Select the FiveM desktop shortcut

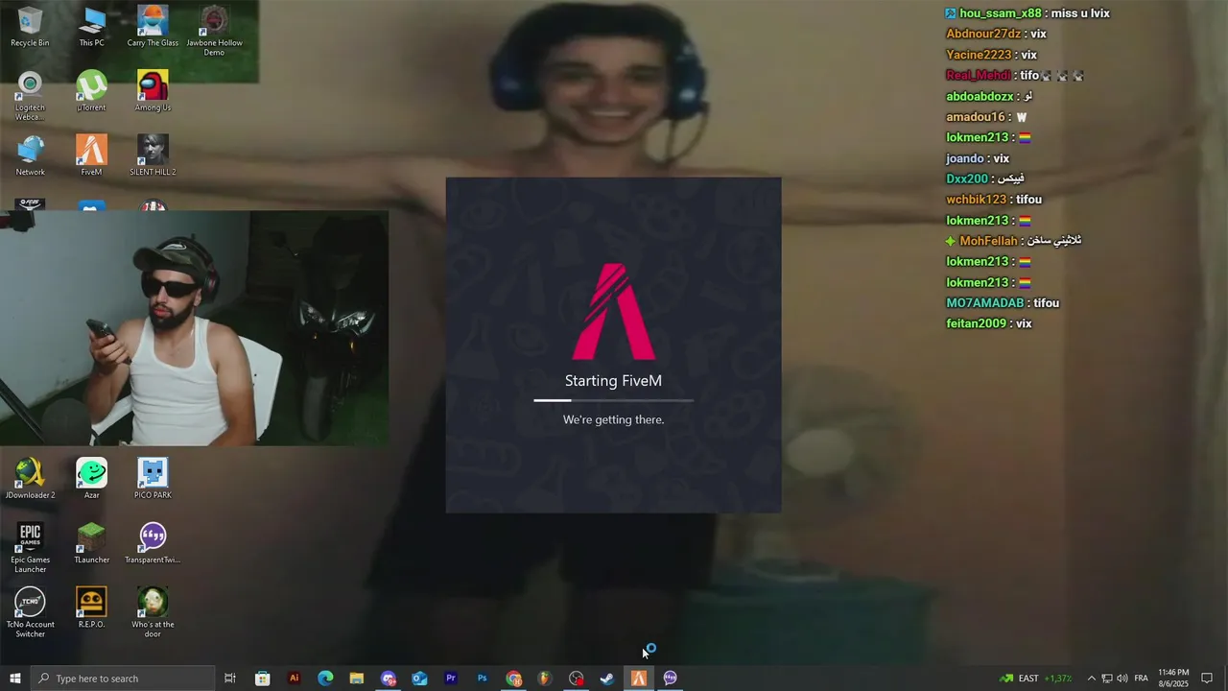pyautogui.click(x=91, y=155)
